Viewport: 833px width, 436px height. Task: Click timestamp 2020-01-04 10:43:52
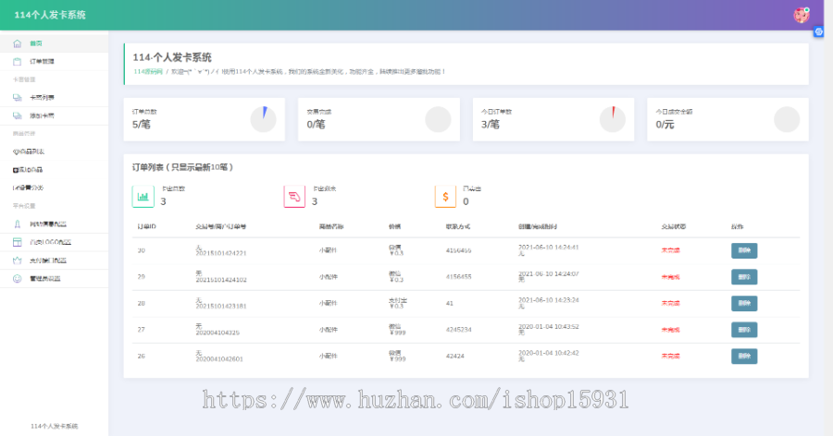pyautogui.click(x=548, y=327)
